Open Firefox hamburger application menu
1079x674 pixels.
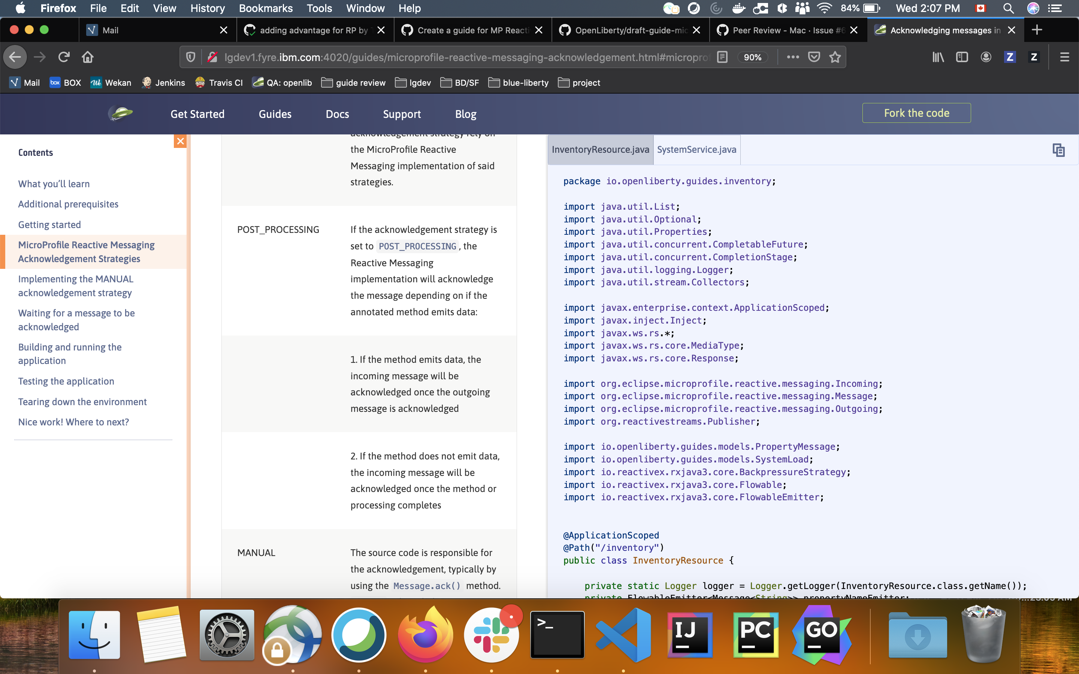pyautogui.click(x=1064, y=57)
